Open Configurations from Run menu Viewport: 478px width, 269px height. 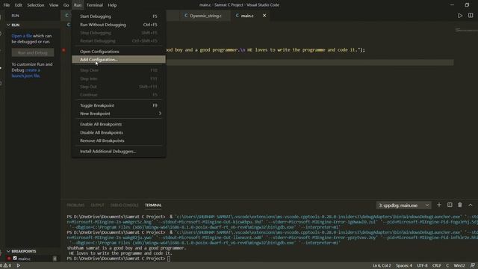pyautogui.click(x=119, y=52)
